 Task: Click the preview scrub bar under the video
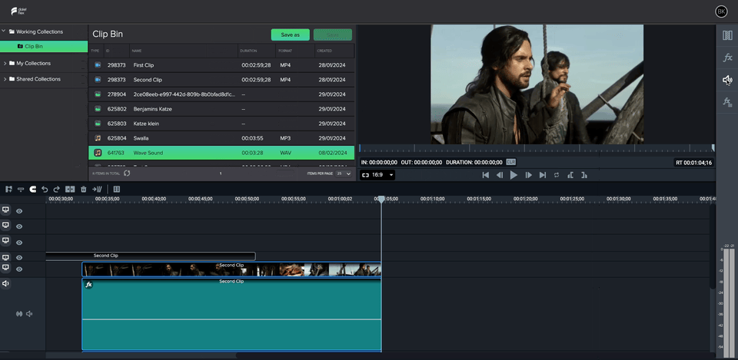537,148
